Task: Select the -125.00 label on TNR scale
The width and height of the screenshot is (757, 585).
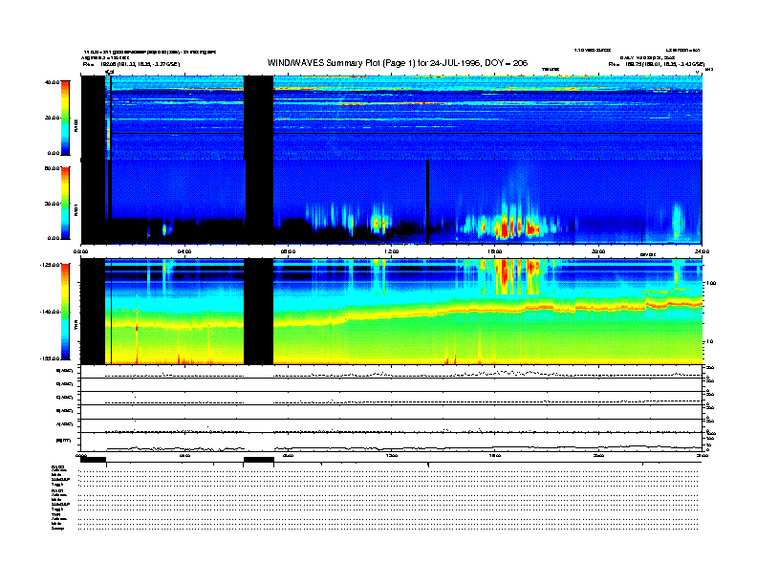Action: [51, 265]
